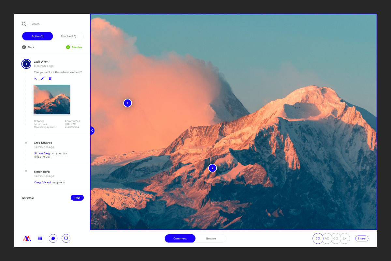Open the grid apps icon in bottom toolbar
Screen dimensions: 391x261
coord(40,238)
